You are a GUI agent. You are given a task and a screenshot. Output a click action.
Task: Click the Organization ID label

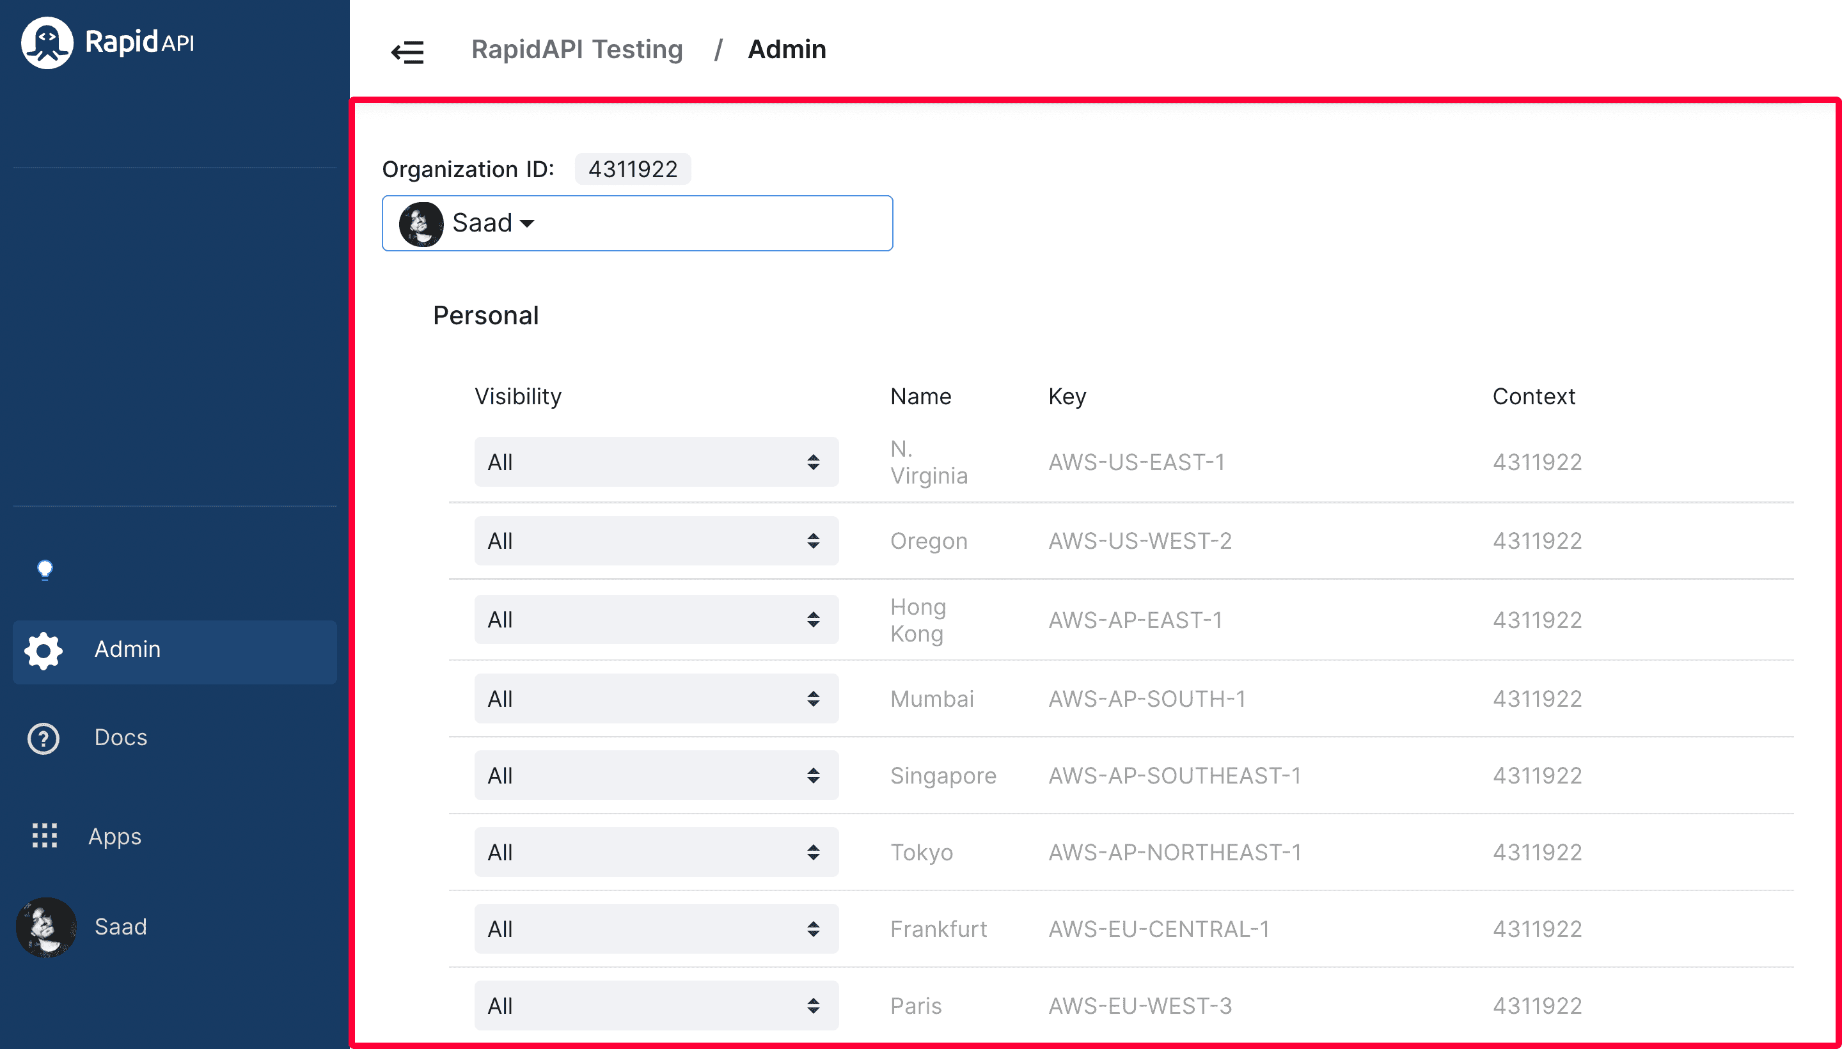(468, 170)
